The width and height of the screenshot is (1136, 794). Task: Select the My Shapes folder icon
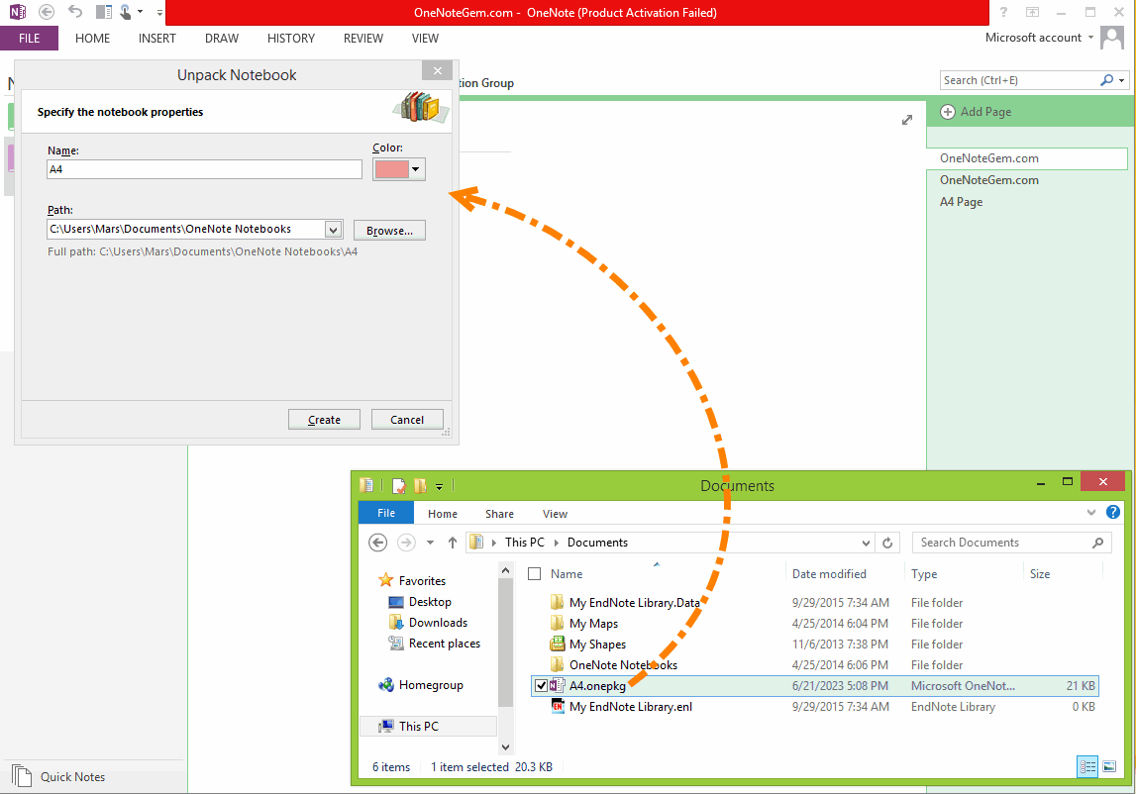click(558, 645)
